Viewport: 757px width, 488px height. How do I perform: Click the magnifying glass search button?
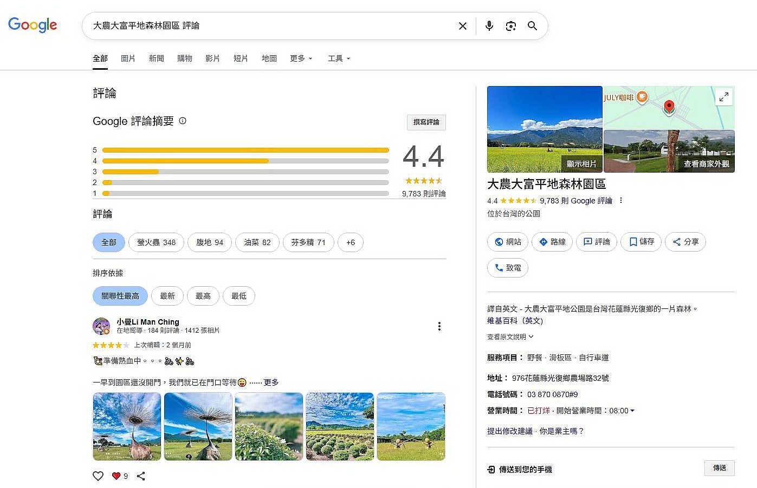[x=532, y=26]
